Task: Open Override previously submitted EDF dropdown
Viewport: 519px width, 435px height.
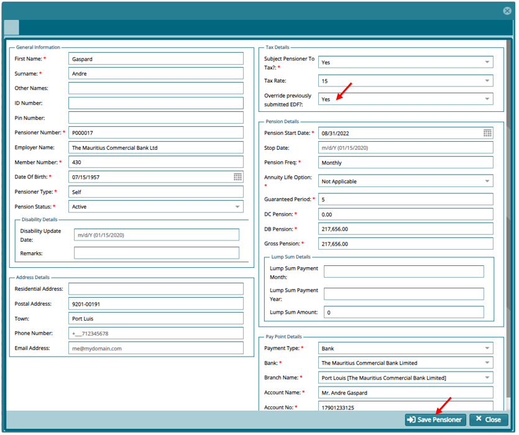Action: [x=486, y=99]
